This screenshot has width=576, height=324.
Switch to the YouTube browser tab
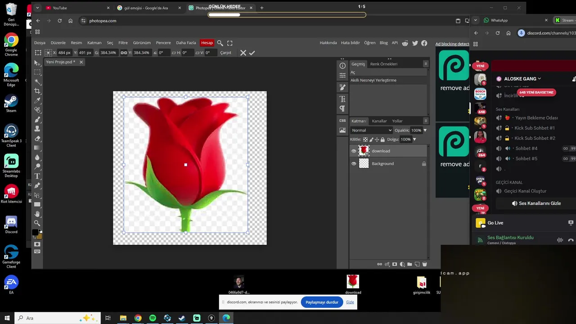coord(76,8)
